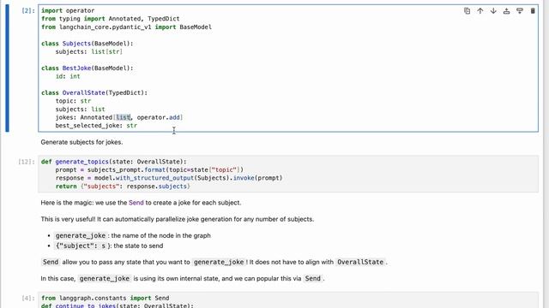Click the [12]: cell prompt
The width and height of the screenshot is (549, 308).
[x=27, y=162]
